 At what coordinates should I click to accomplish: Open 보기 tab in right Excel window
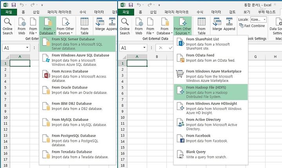[x=247, y=12]
